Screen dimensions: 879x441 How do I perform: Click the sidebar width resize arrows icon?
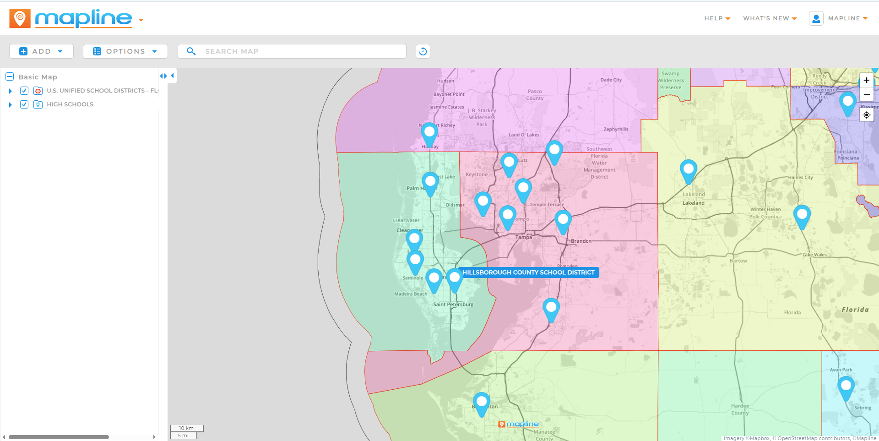tap(163, 76)
